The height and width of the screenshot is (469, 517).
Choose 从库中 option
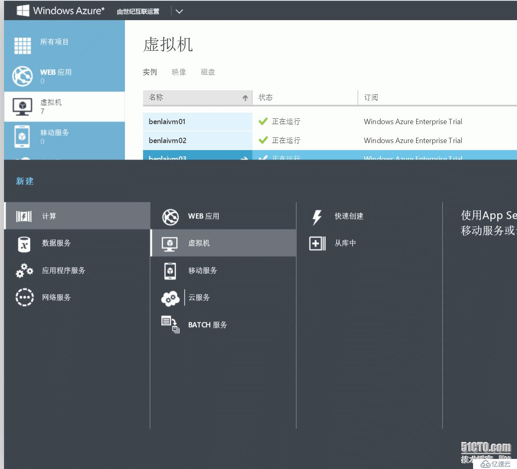coord(345,243)
